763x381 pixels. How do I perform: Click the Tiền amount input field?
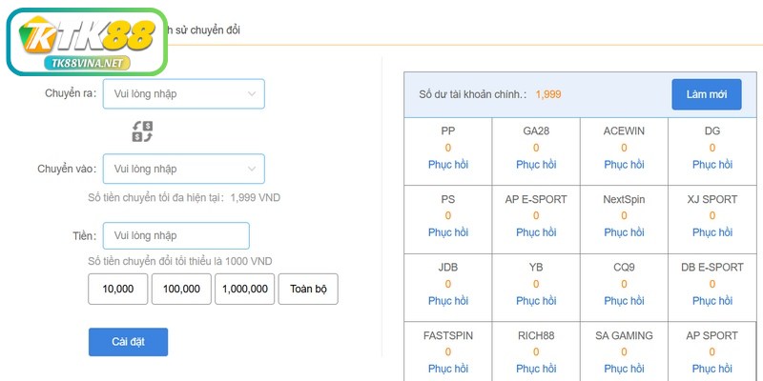click(175, 235)
